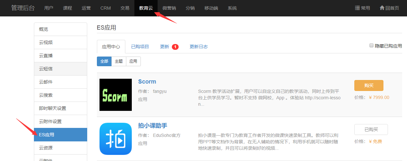This screenshot has width=407, height=161.
Task: Select the 全部 filter button
Action: (x=104, y=61)
